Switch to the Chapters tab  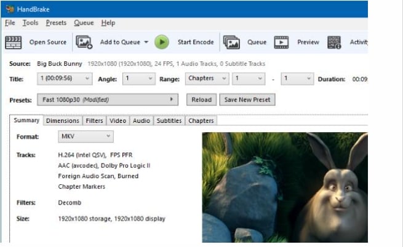pyautogui.click(x=201, y=120)
